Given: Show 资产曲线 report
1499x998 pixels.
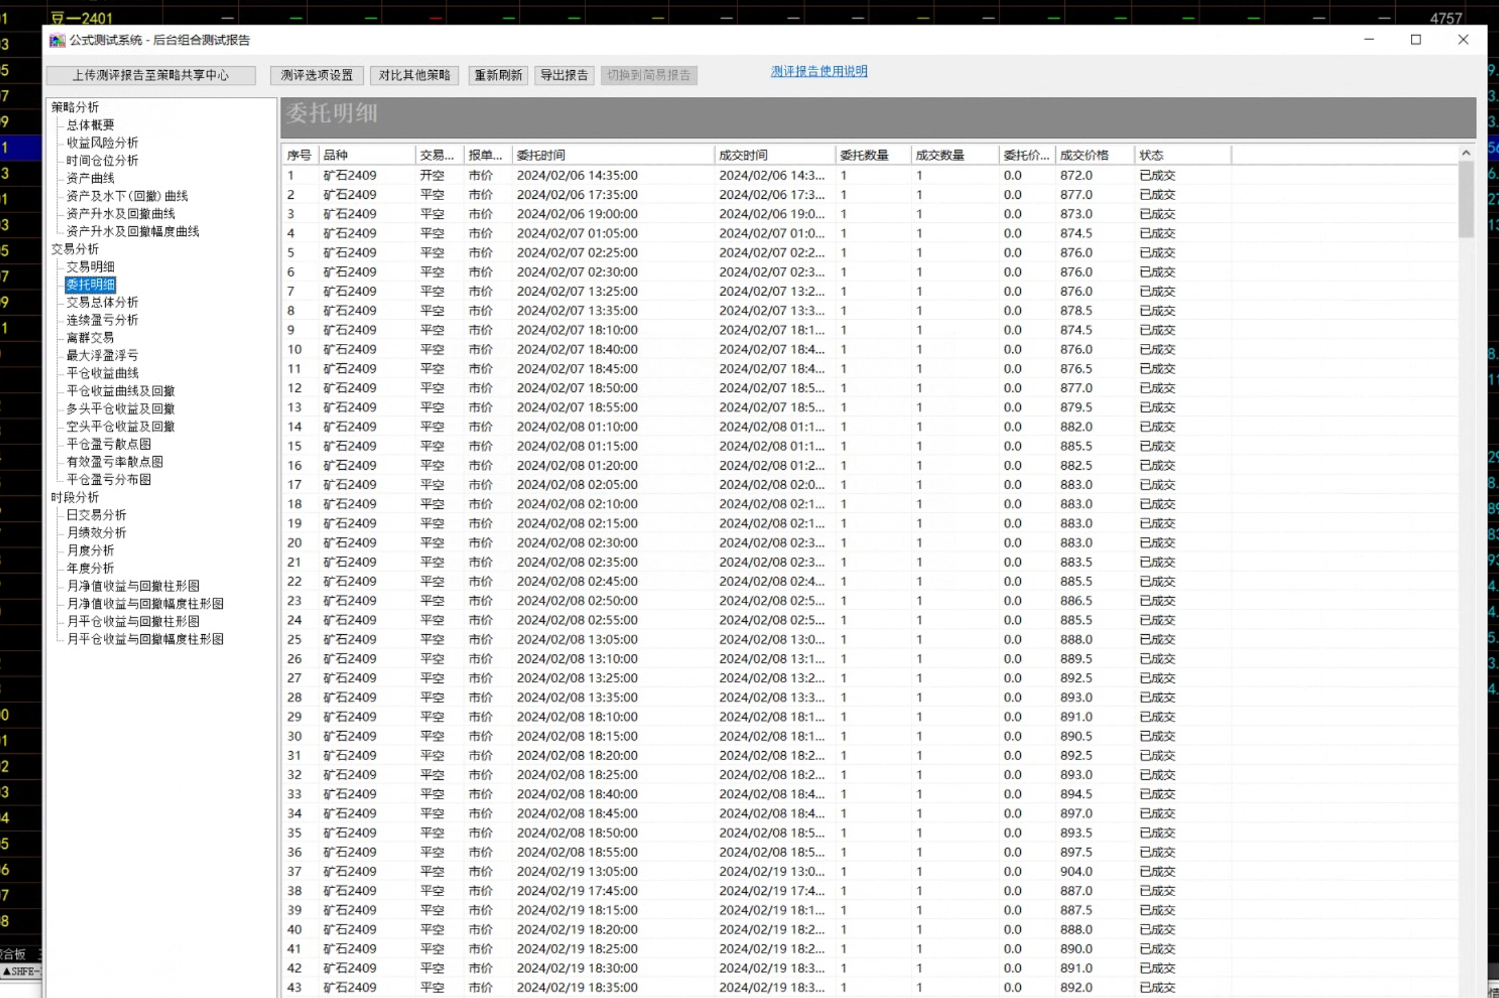Looking at the screenshot, I should tap(90, 178).
